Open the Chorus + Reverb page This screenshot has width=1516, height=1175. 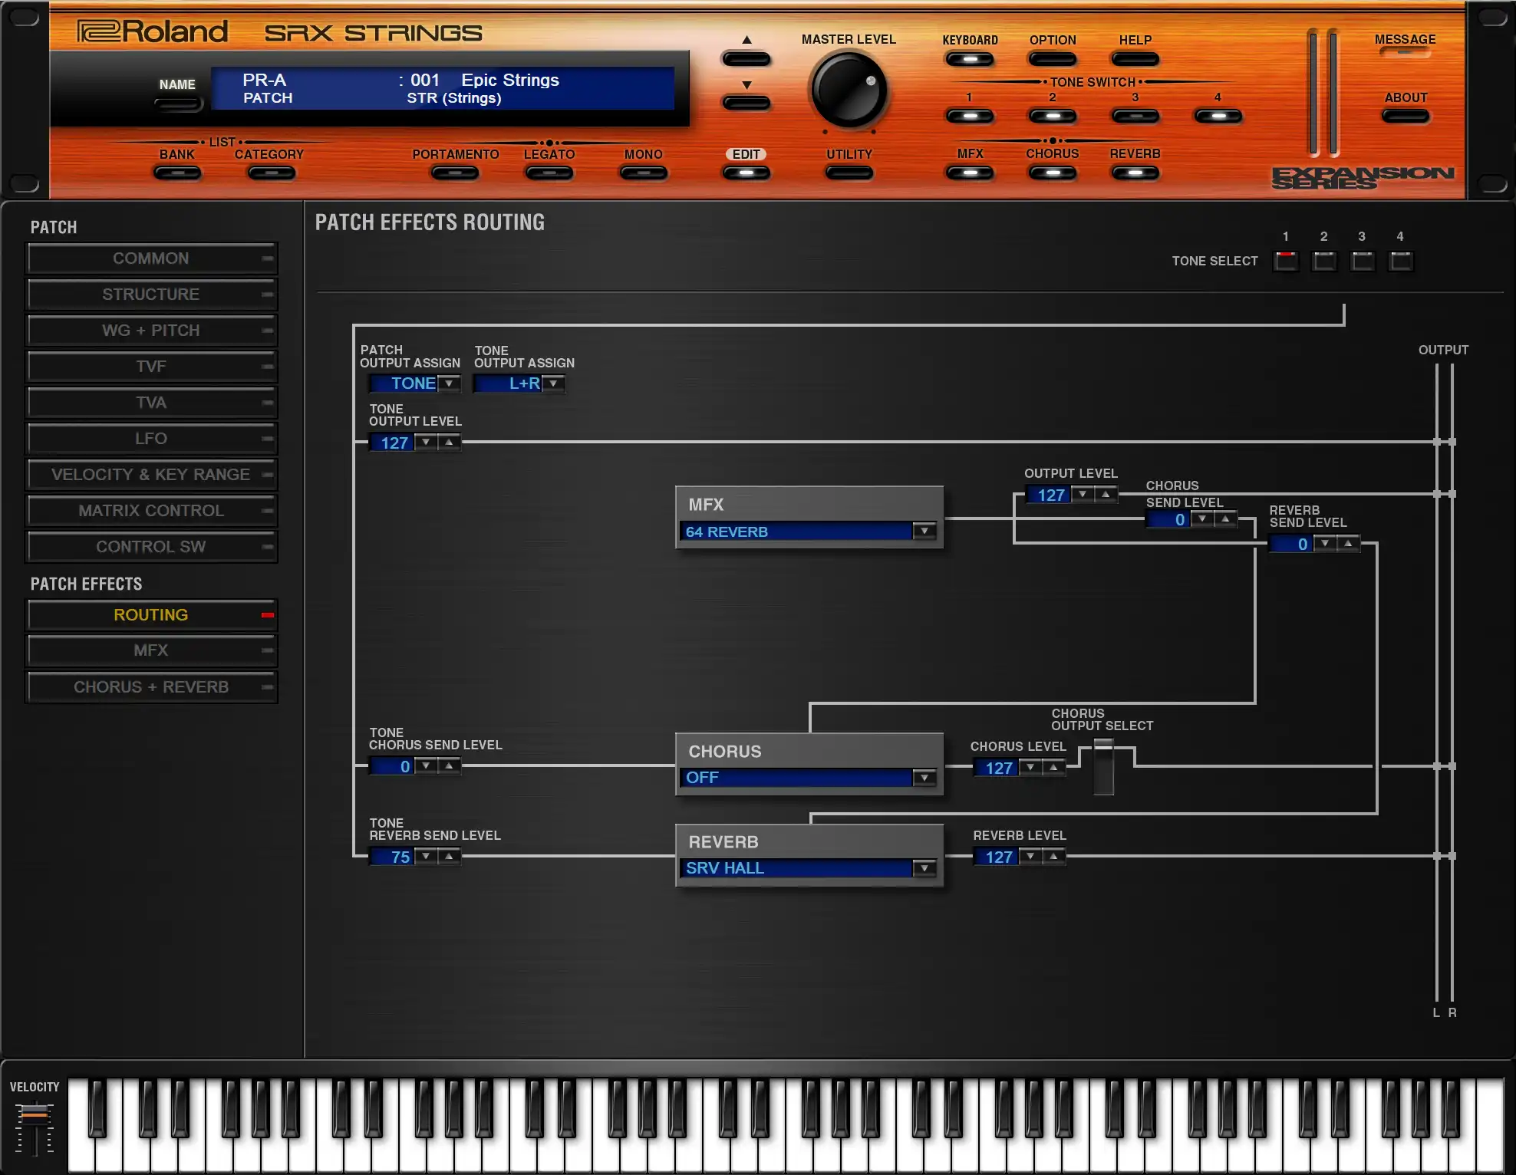[151, 687]
